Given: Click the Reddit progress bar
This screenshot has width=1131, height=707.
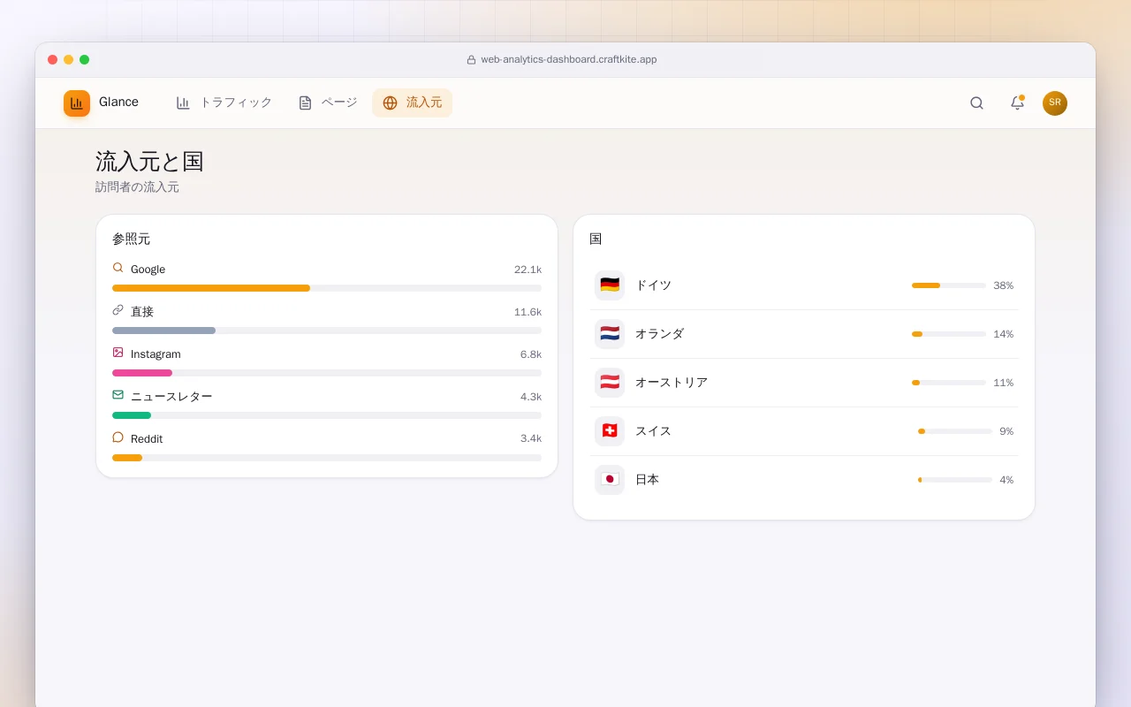Looking at the screenshot, I should (327, 458).
